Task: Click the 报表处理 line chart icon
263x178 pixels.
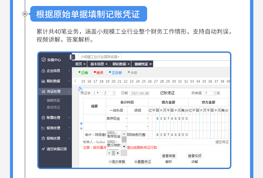Action: [x=43, y=128]
